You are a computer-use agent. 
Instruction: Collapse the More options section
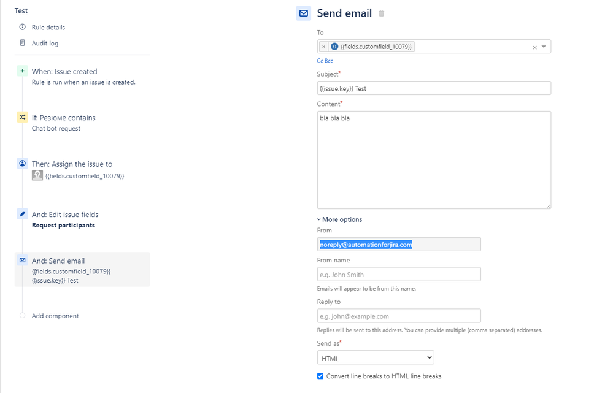pos(339,219)
